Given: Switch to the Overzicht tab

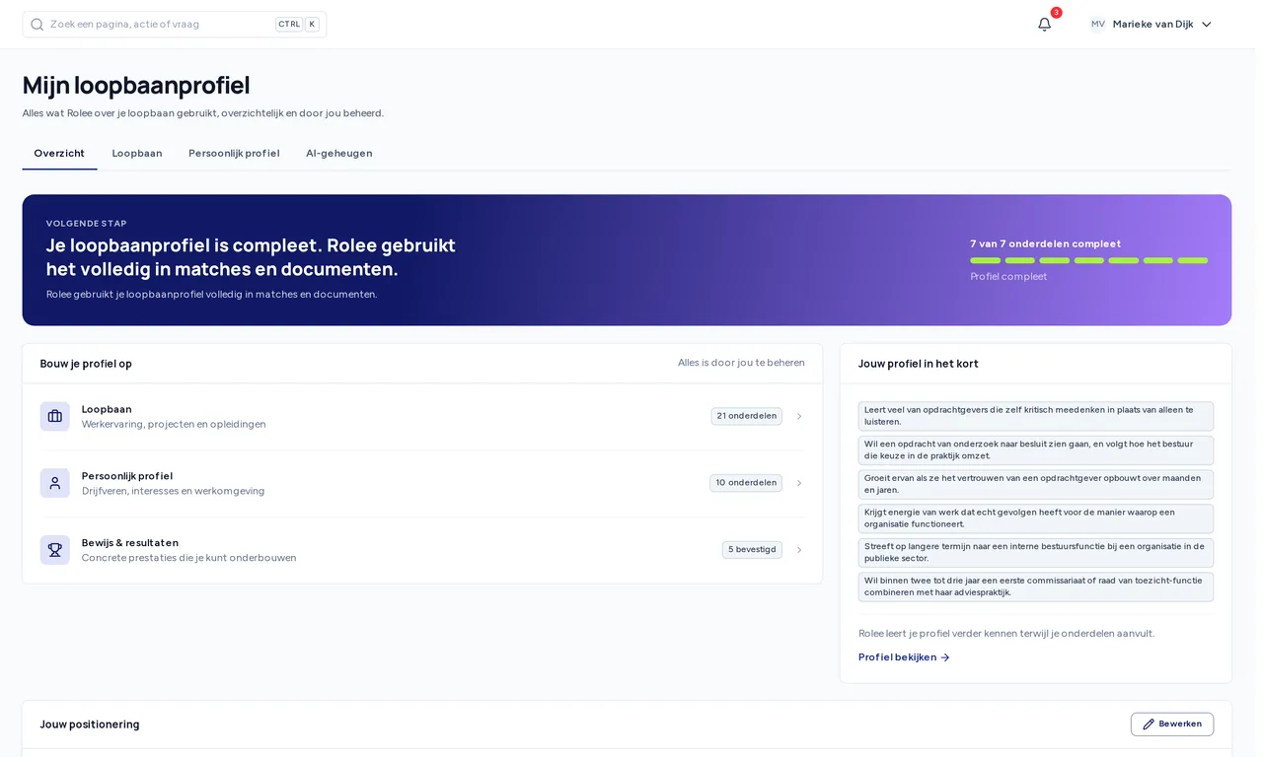Looking at the screenshot, I should [x=59, y=154].
